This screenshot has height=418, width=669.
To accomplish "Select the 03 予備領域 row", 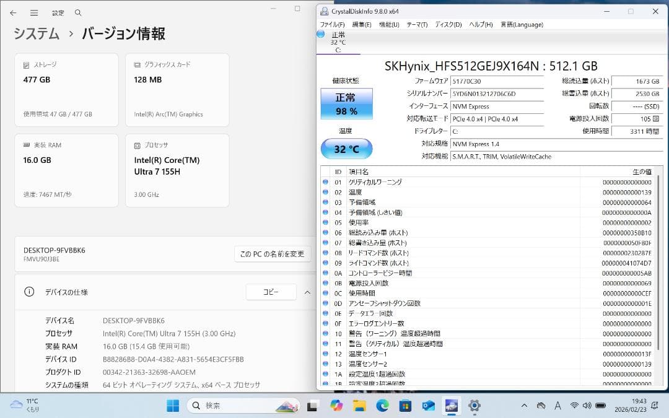I will coord(488,202).
